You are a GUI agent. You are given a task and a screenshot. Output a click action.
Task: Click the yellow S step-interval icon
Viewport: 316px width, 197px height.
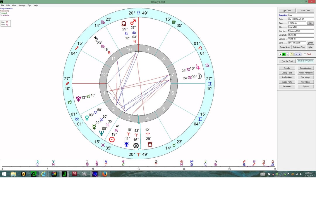[292, 54]
